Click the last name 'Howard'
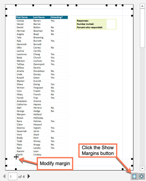The height and width of the screenshot is (181, 146). [38, 125]
